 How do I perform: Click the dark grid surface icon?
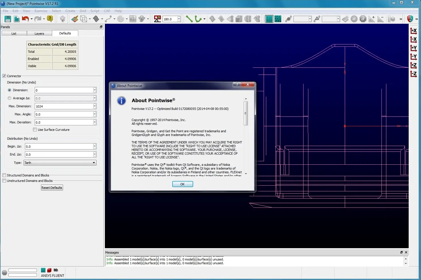(96, 19)
